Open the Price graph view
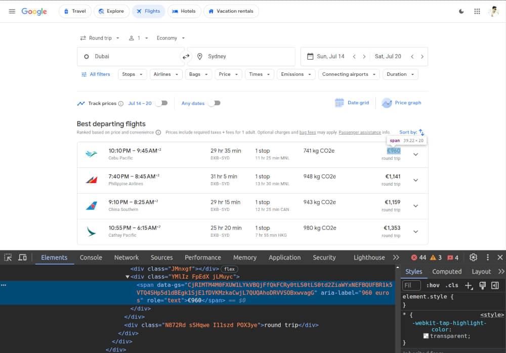 [401, 103]
